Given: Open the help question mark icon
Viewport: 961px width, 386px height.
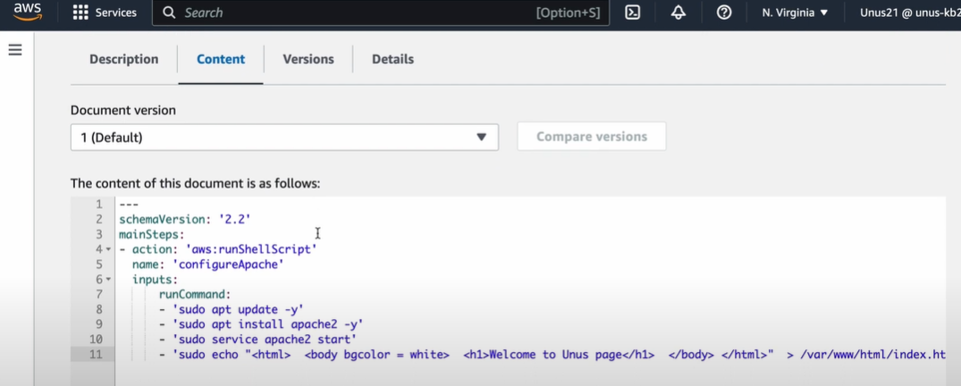Looking at the screenshot, I should (724, 13).
